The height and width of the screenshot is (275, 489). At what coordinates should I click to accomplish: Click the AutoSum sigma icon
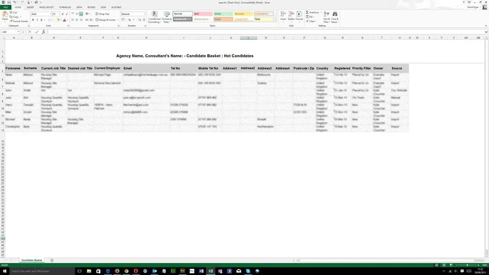(307, 12)
